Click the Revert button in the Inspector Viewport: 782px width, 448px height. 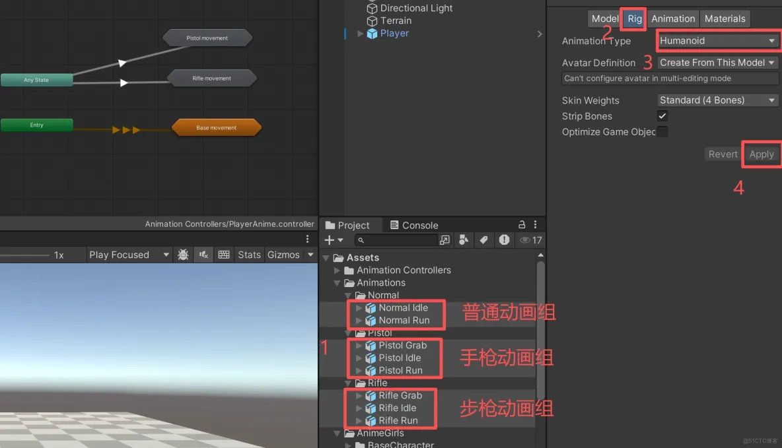[x=723, y=154]
